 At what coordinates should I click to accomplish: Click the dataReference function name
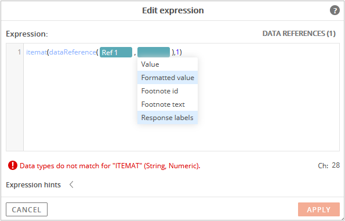72,52
